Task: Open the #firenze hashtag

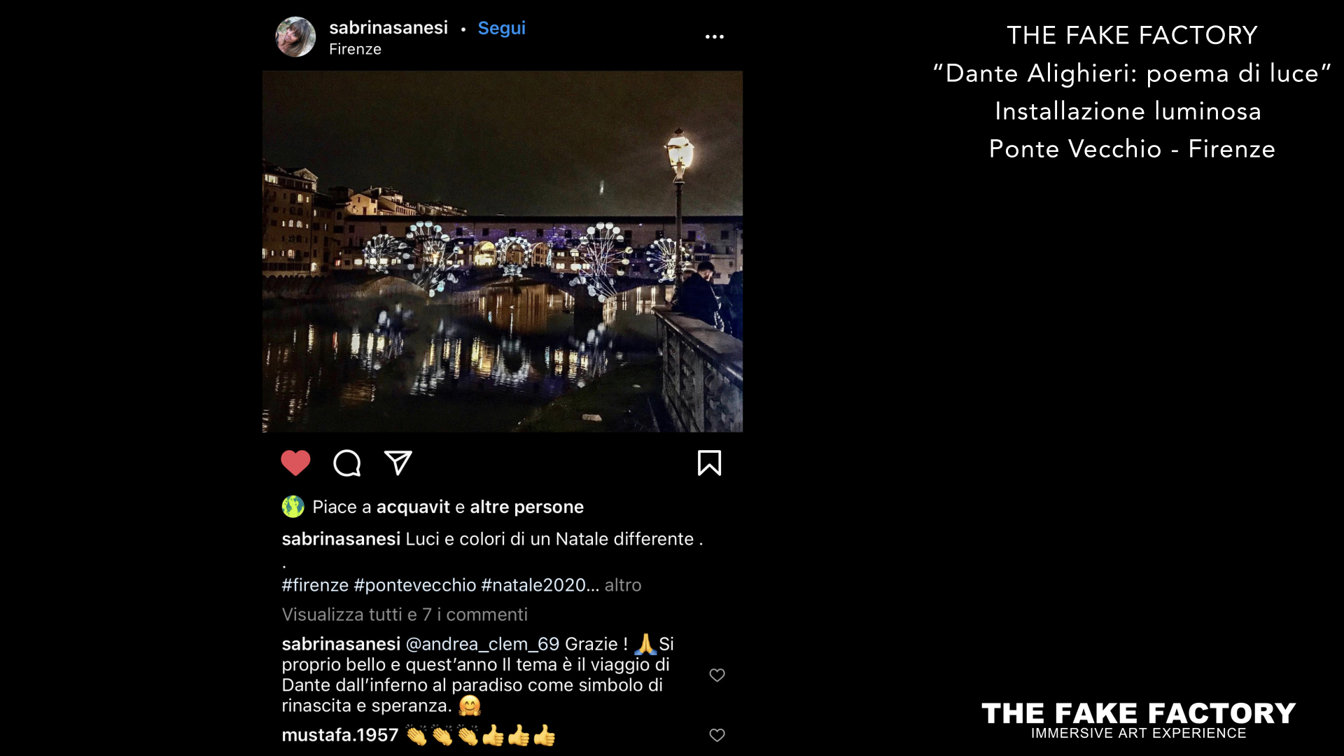Action: click(315, 585)
